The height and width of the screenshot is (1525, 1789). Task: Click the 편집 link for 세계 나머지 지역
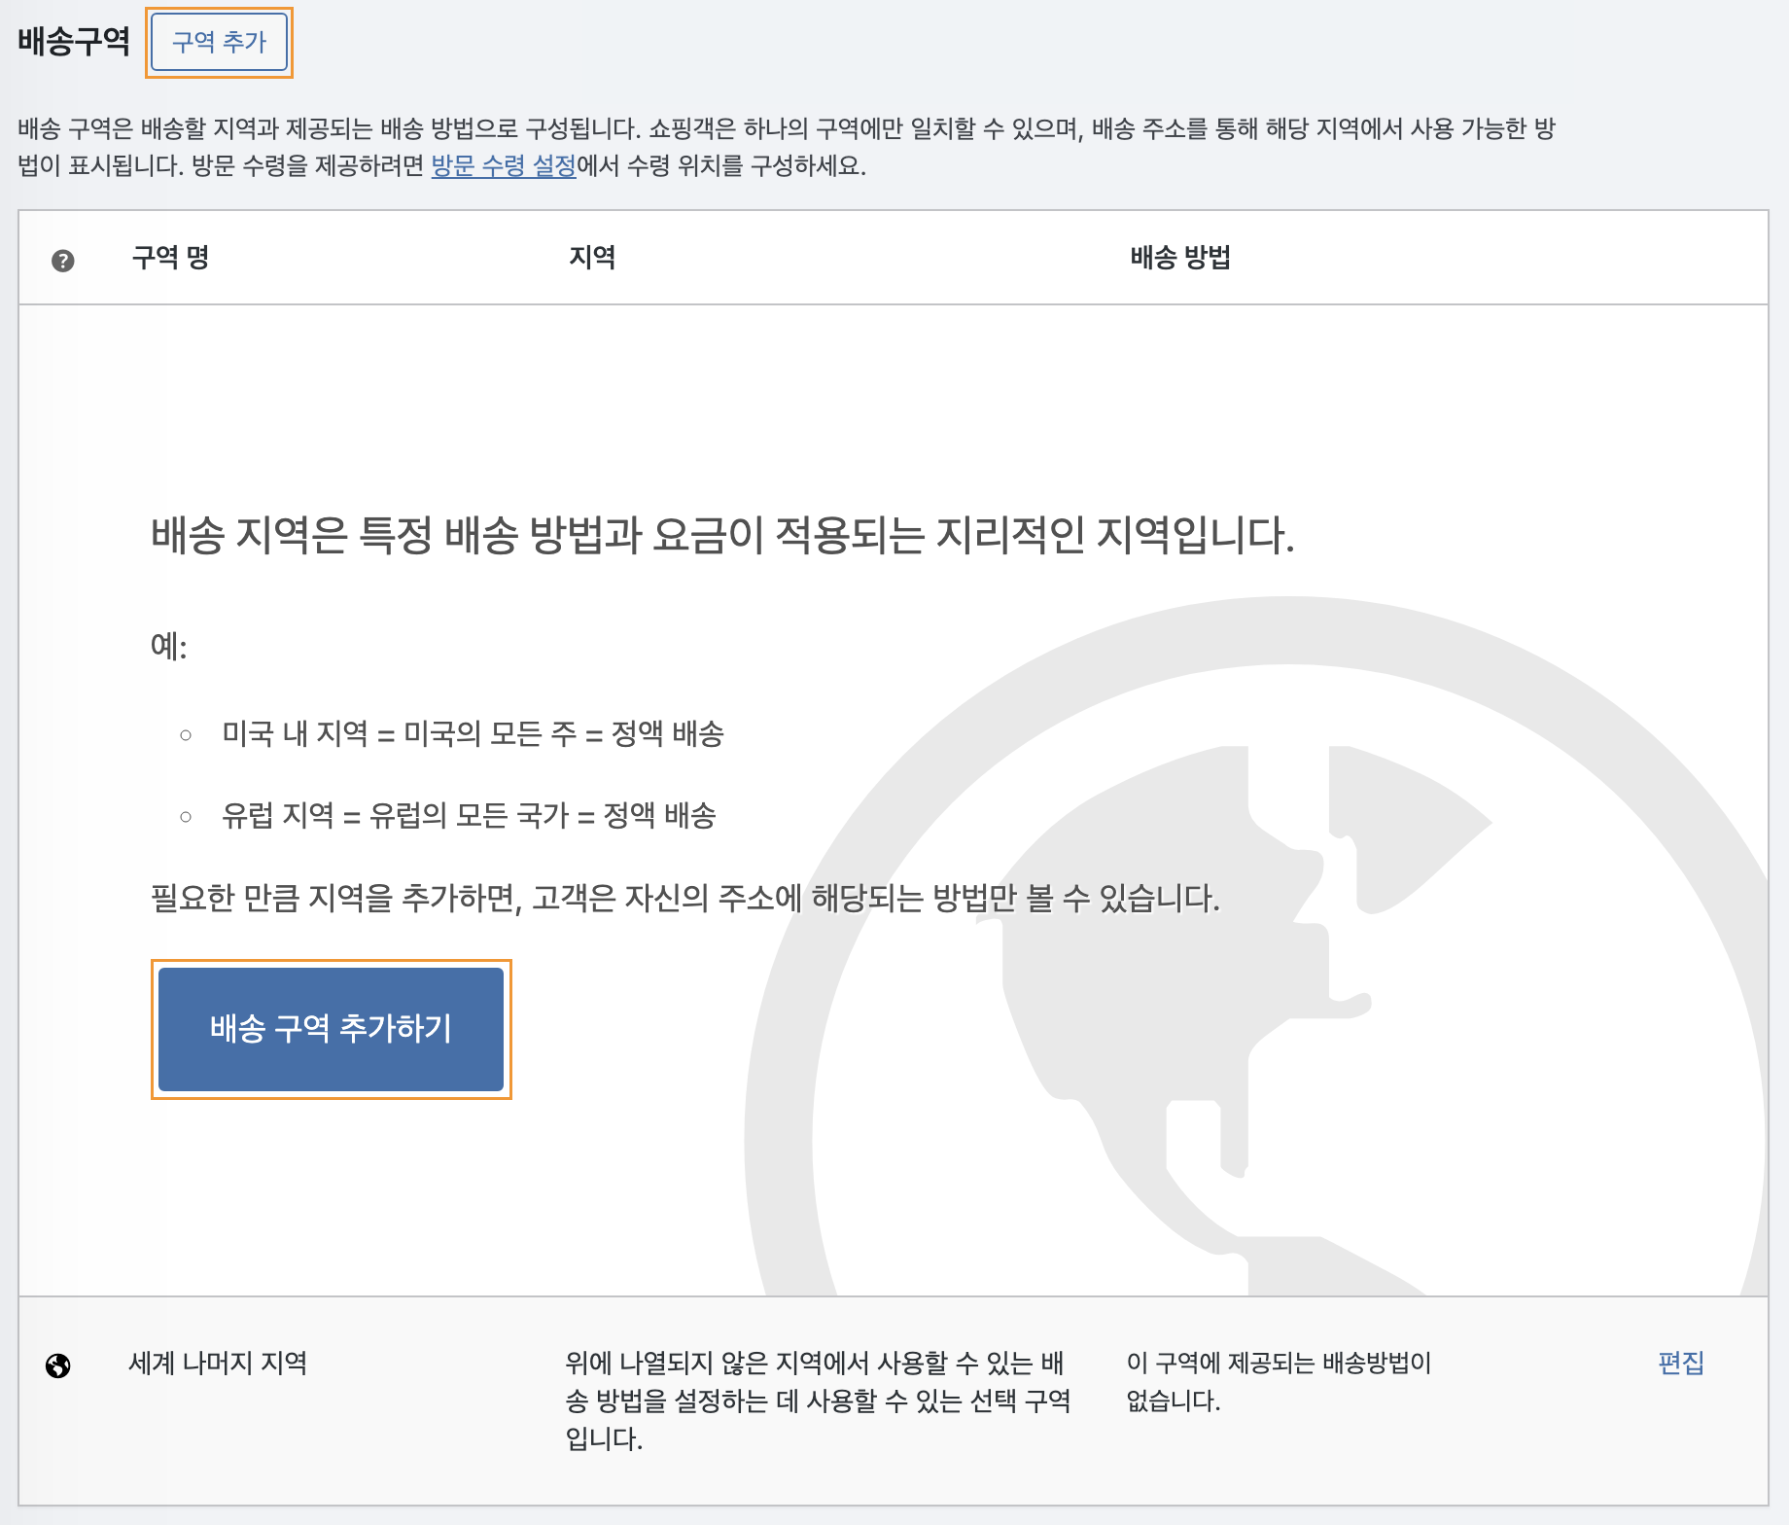point(1681,1363)
